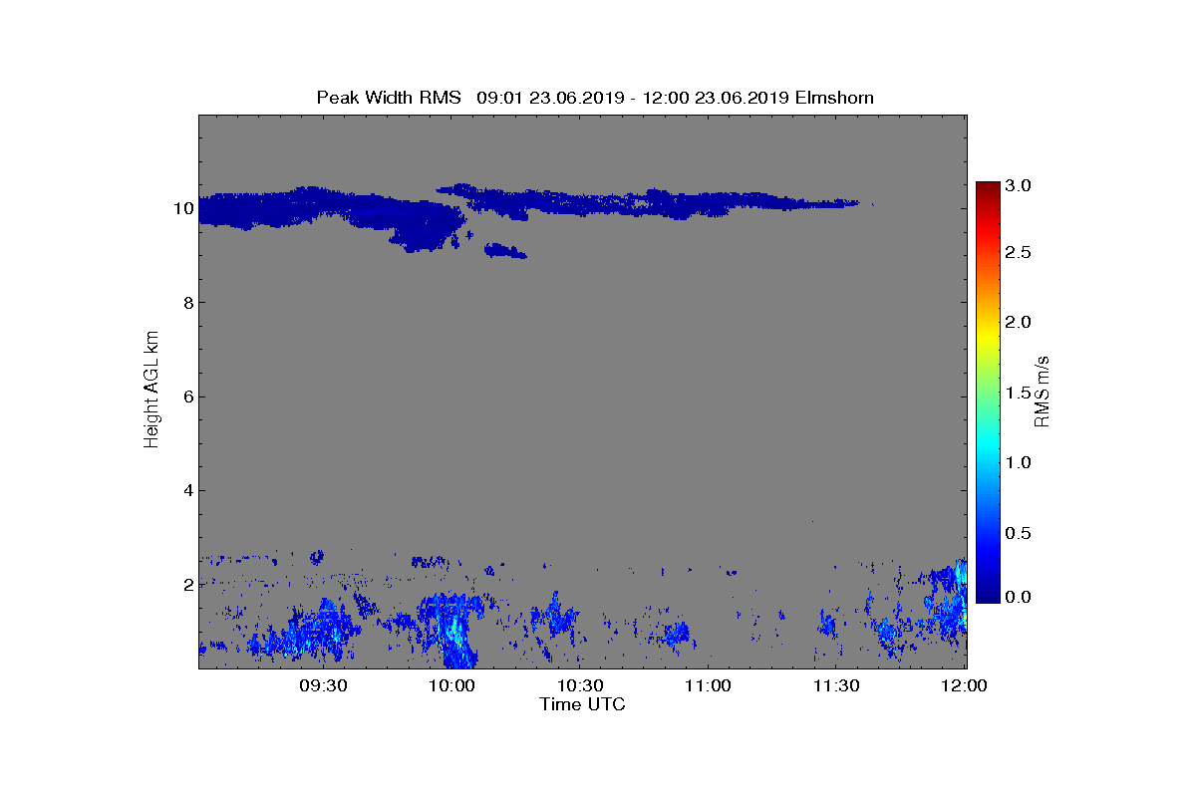Click the 'RMS m/s' colorbar label
Screen dimensions: 1196x797
coord(1043,391)
